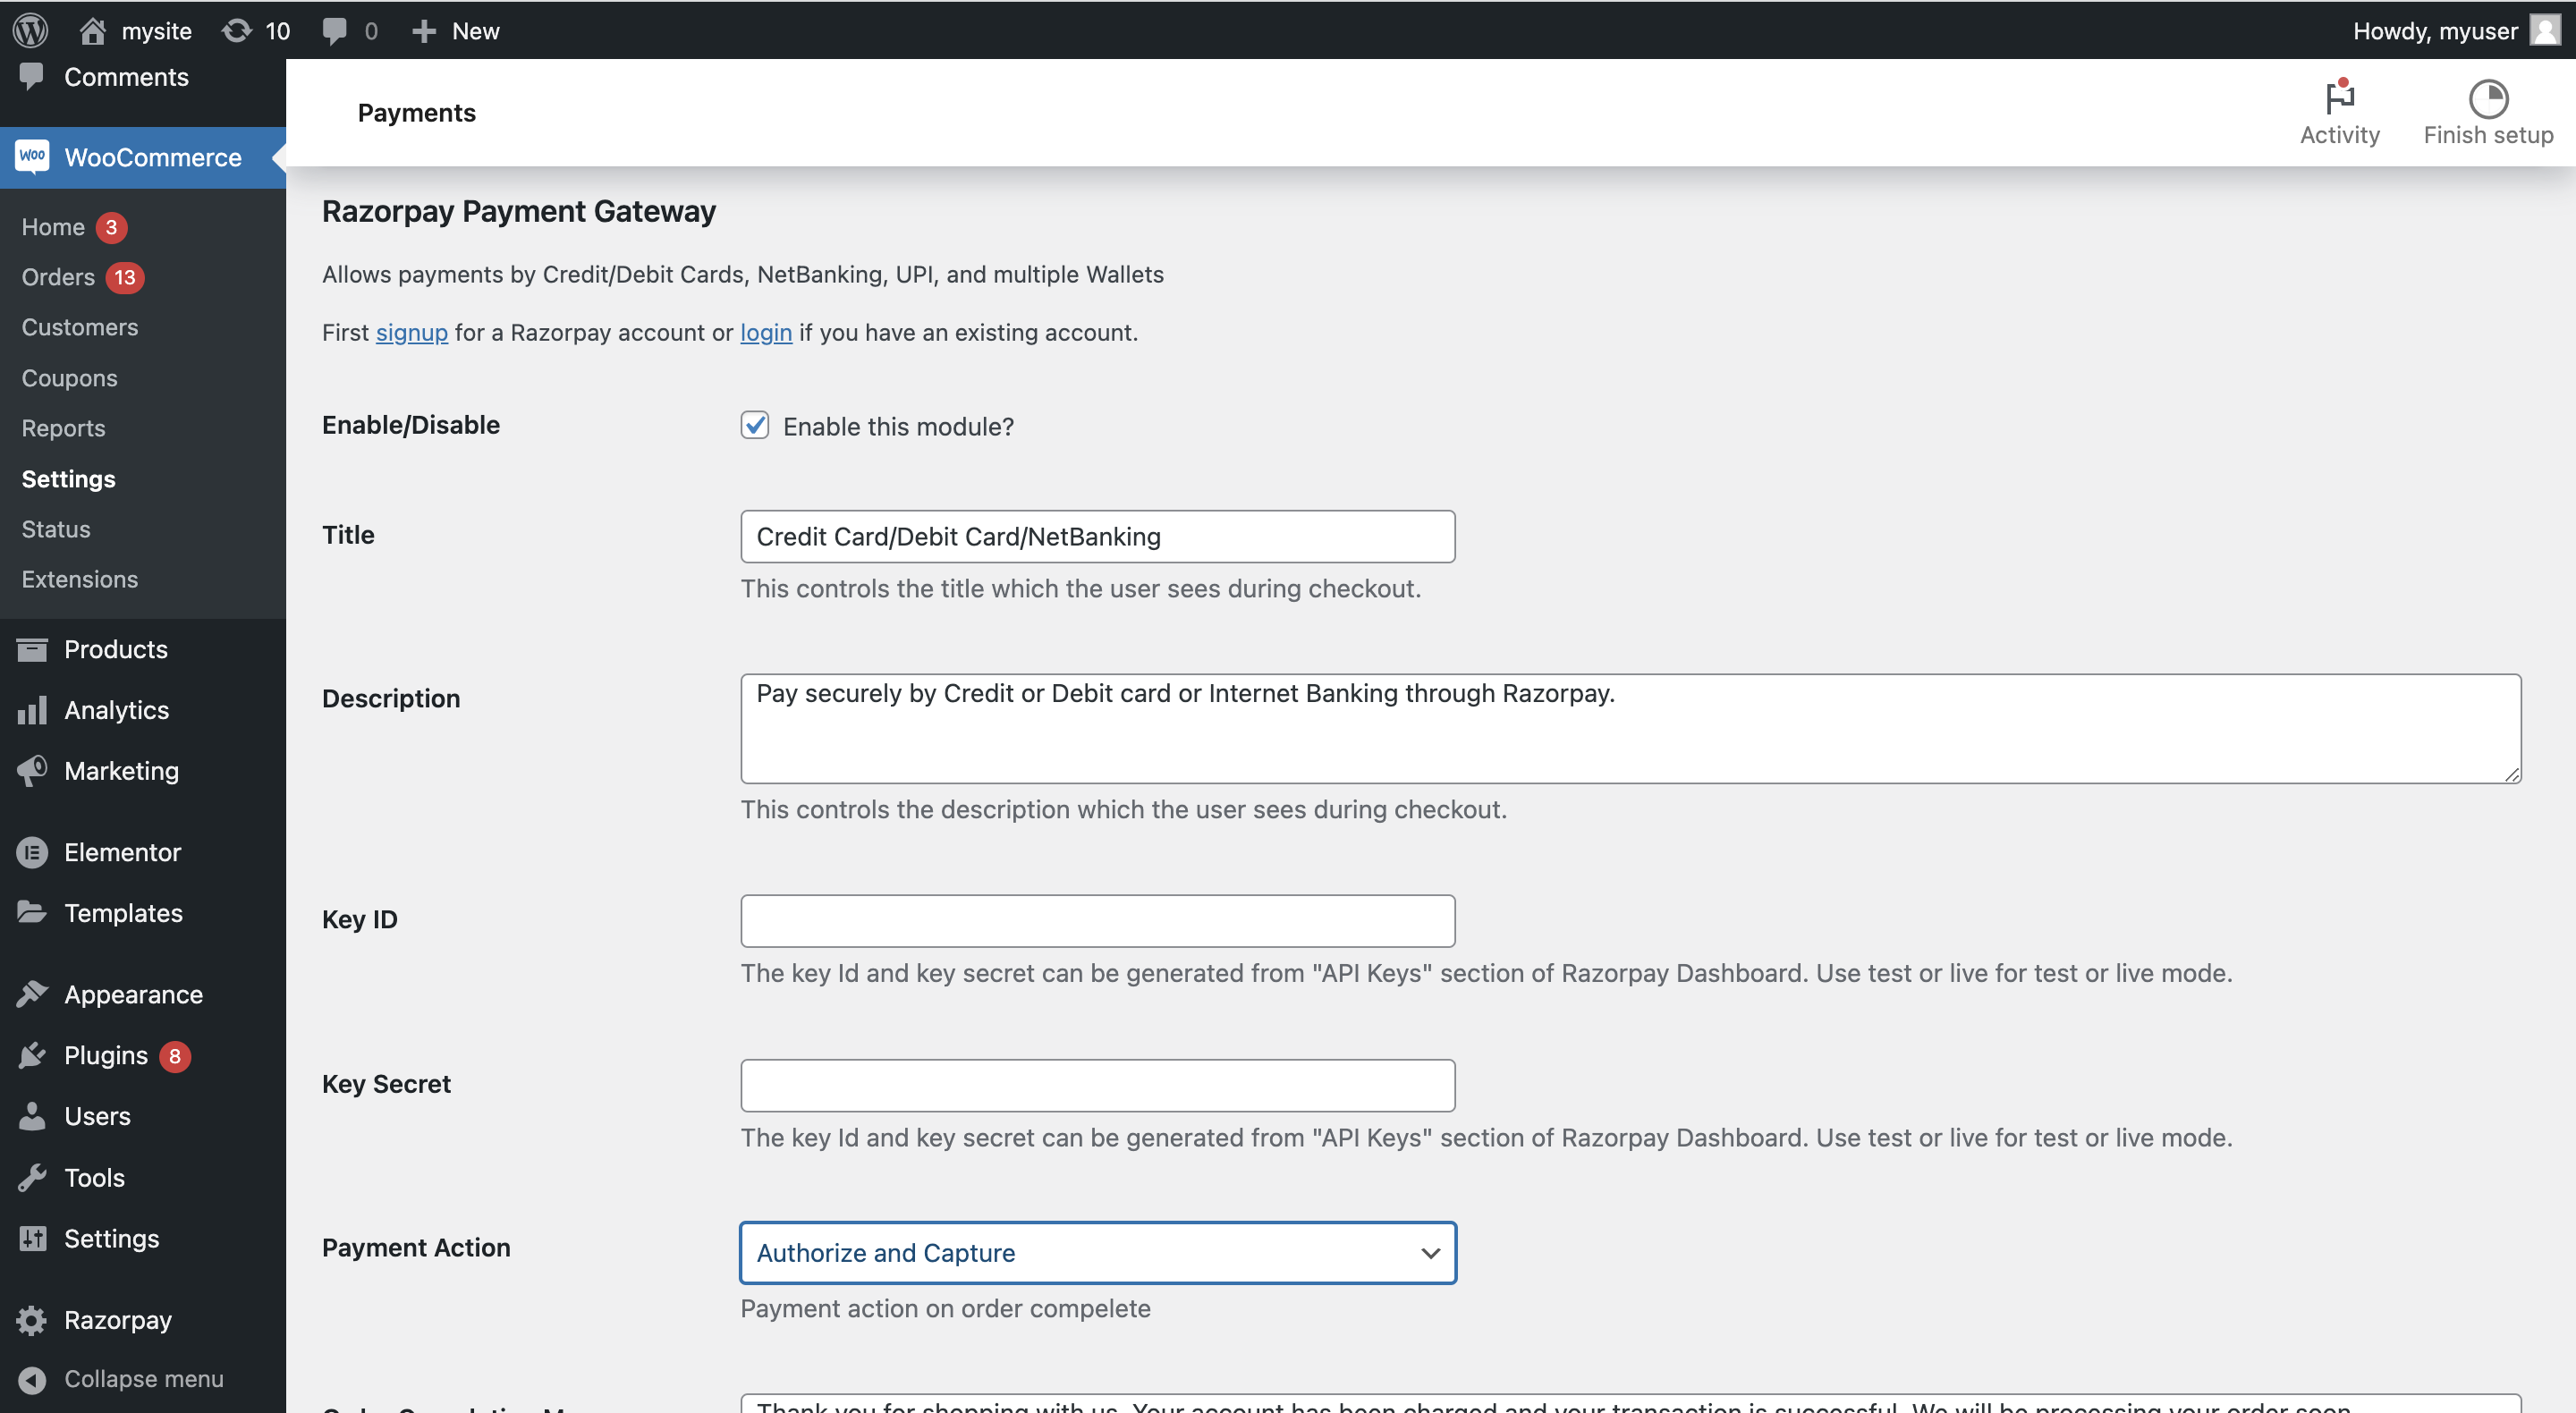This screenshot has width=2576, height=1413.
Task: Click the Plugins icon in sidebar
Action: coord(33,1058)
